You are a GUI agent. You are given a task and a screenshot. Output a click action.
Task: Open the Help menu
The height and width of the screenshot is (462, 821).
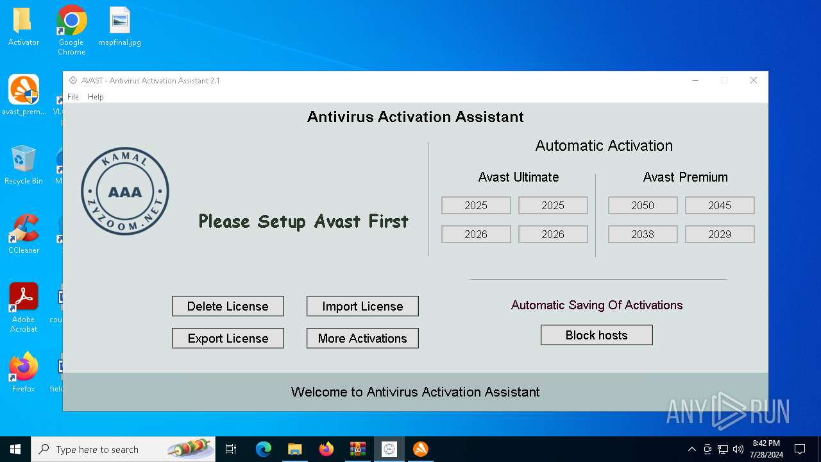[96, 97]
